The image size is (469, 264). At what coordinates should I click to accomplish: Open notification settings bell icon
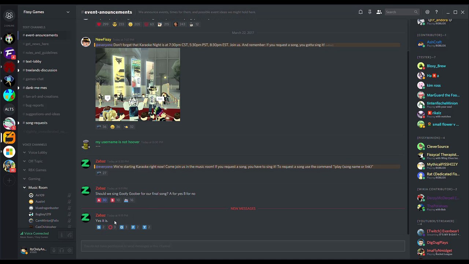pyautogui.click(x=361, y=12)
